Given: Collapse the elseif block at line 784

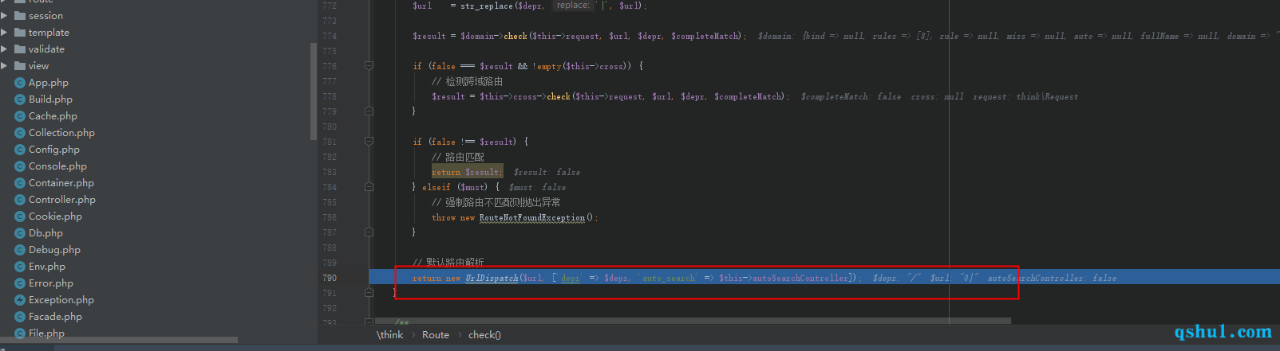Looking at the screenshot, I should tap(369, 187).
